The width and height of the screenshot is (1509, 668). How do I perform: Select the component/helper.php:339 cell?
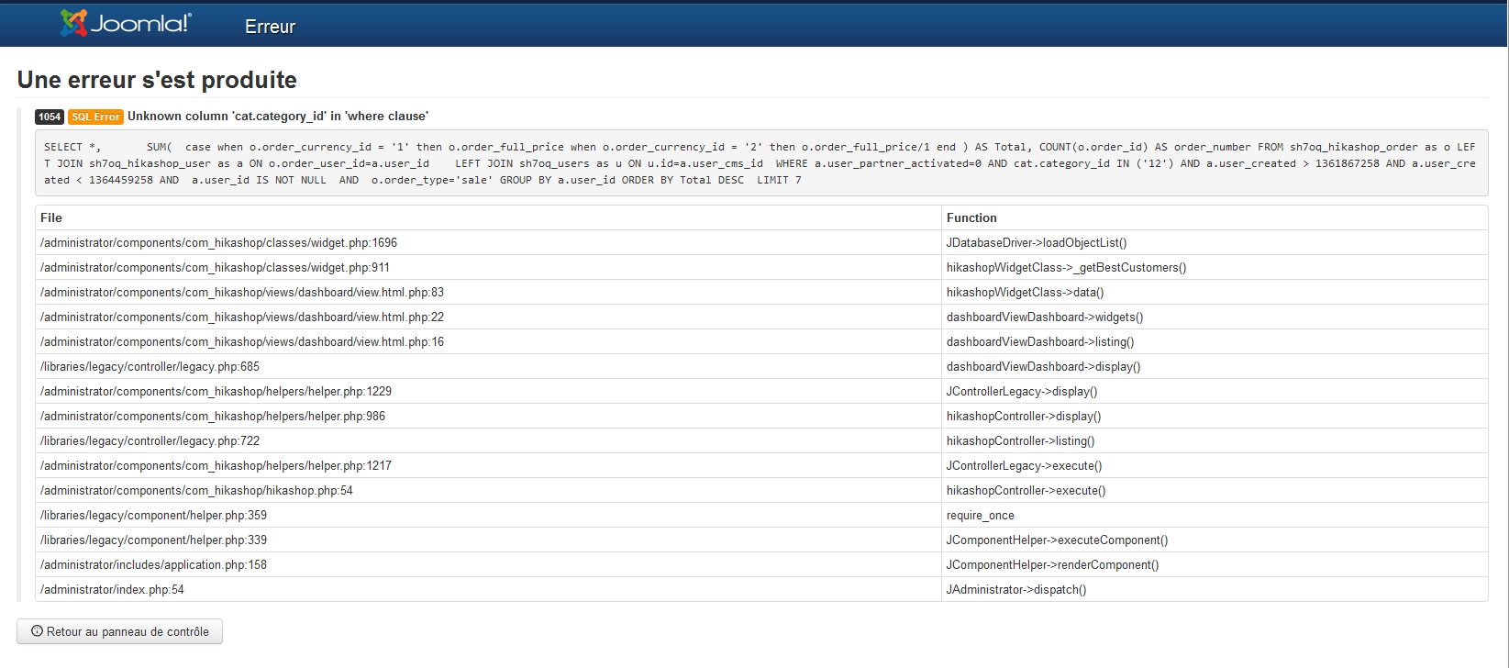click(488, 540)
